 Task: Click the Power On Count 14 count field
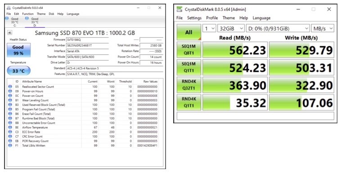tap(151, 57)
